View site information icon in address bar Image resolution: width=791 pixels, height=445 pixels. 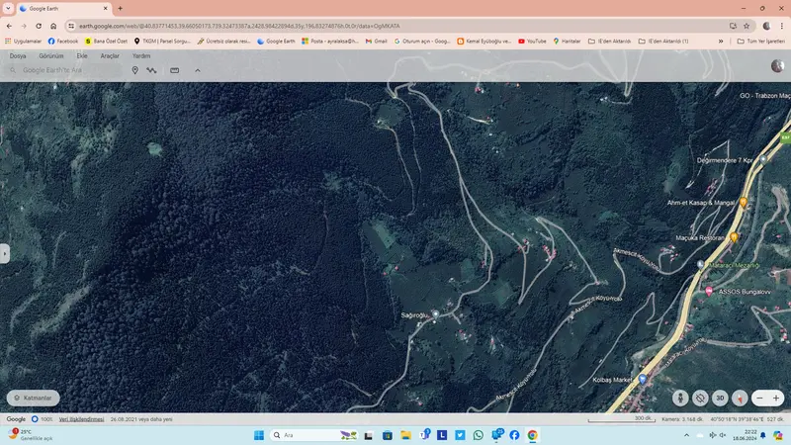click(71, 26)
